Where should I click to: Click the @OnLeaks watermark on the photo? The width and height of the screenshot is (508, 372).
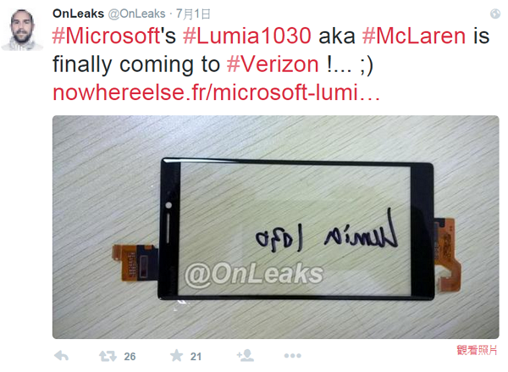(254, 274)
